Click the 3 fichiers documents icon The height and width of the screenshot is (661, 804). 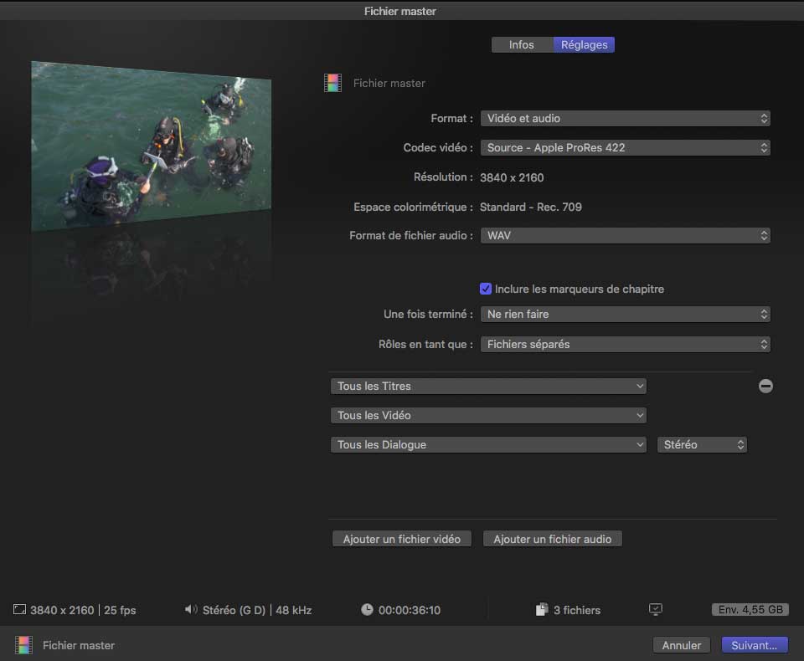click(x=541, y=610)
